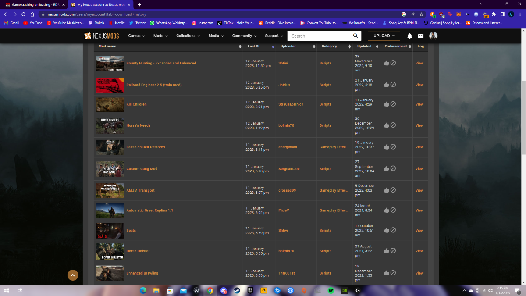Click the Nexus Mods search field
The image size is (526, 296).
coord(320,36)
